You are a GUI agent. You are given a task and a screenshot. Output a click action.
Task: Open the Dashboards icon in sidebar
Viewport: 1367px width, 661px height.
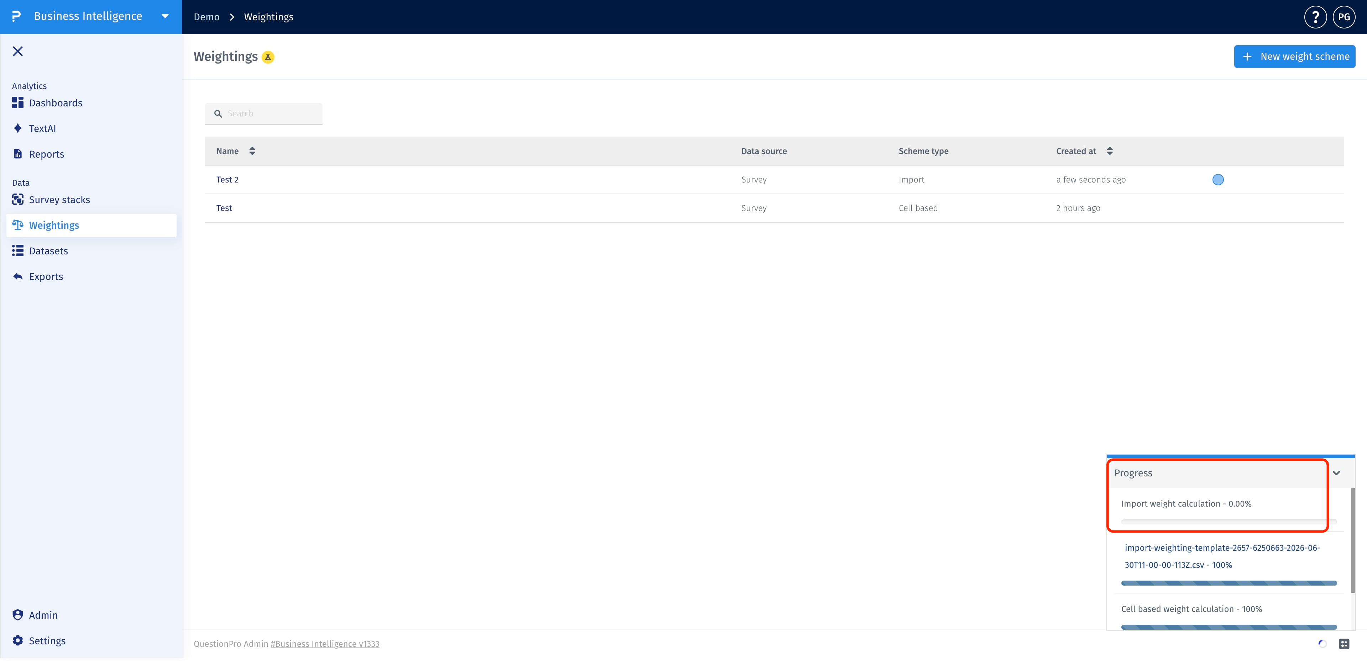pyautogui.click(x=17, y=103)
